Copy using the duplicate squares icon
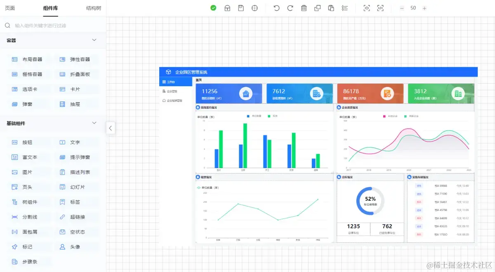This screenshot has width=495, height=272. point(317,8)
